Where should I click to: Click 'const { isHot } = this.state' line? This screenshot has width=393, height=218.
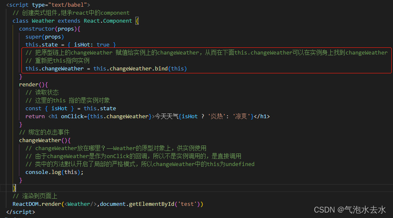coord(71,109)
